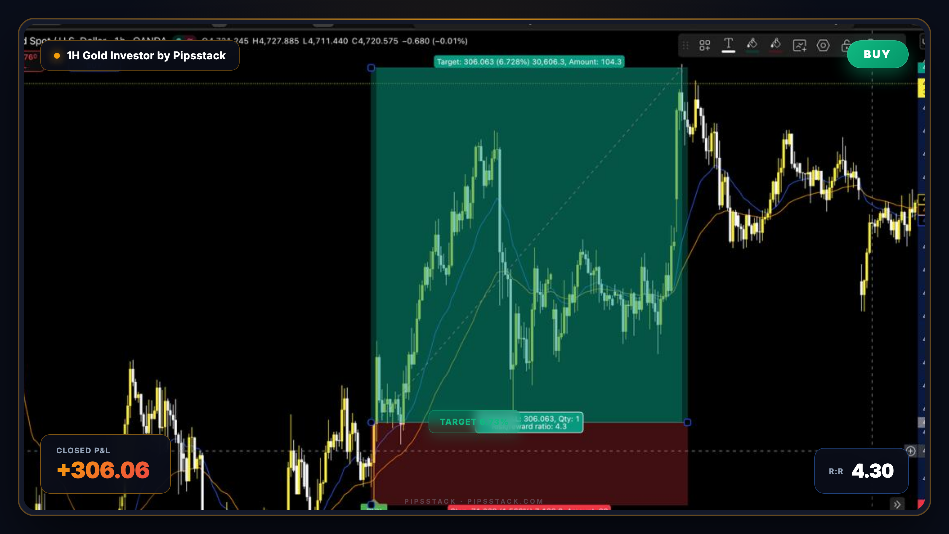The height and width of the screenshot is (534, 949).
Task: Open the green fill color bucket
Action: click(x=752, y=45)
